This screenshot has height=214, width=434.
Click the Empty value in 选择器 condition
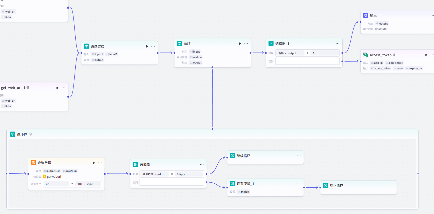pos(189,174)
